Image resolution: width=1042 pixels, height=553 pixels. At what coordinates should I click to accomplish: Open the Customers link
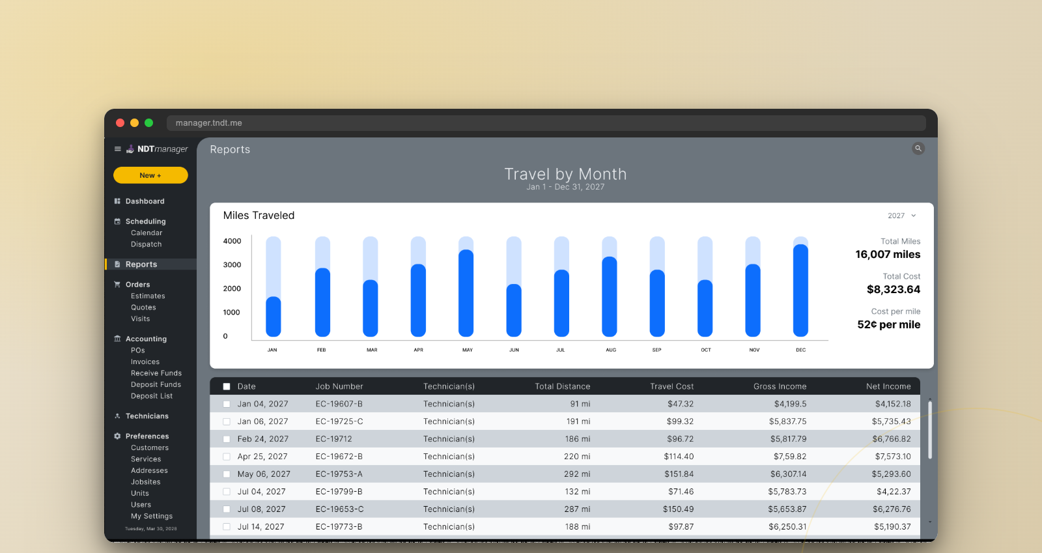(149, 448)
